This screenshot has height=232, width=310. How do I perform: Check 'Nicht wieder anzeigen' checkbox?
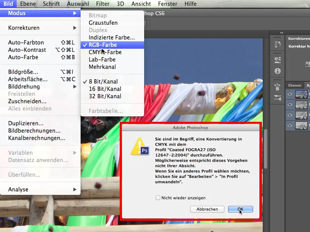coord(158,198)
